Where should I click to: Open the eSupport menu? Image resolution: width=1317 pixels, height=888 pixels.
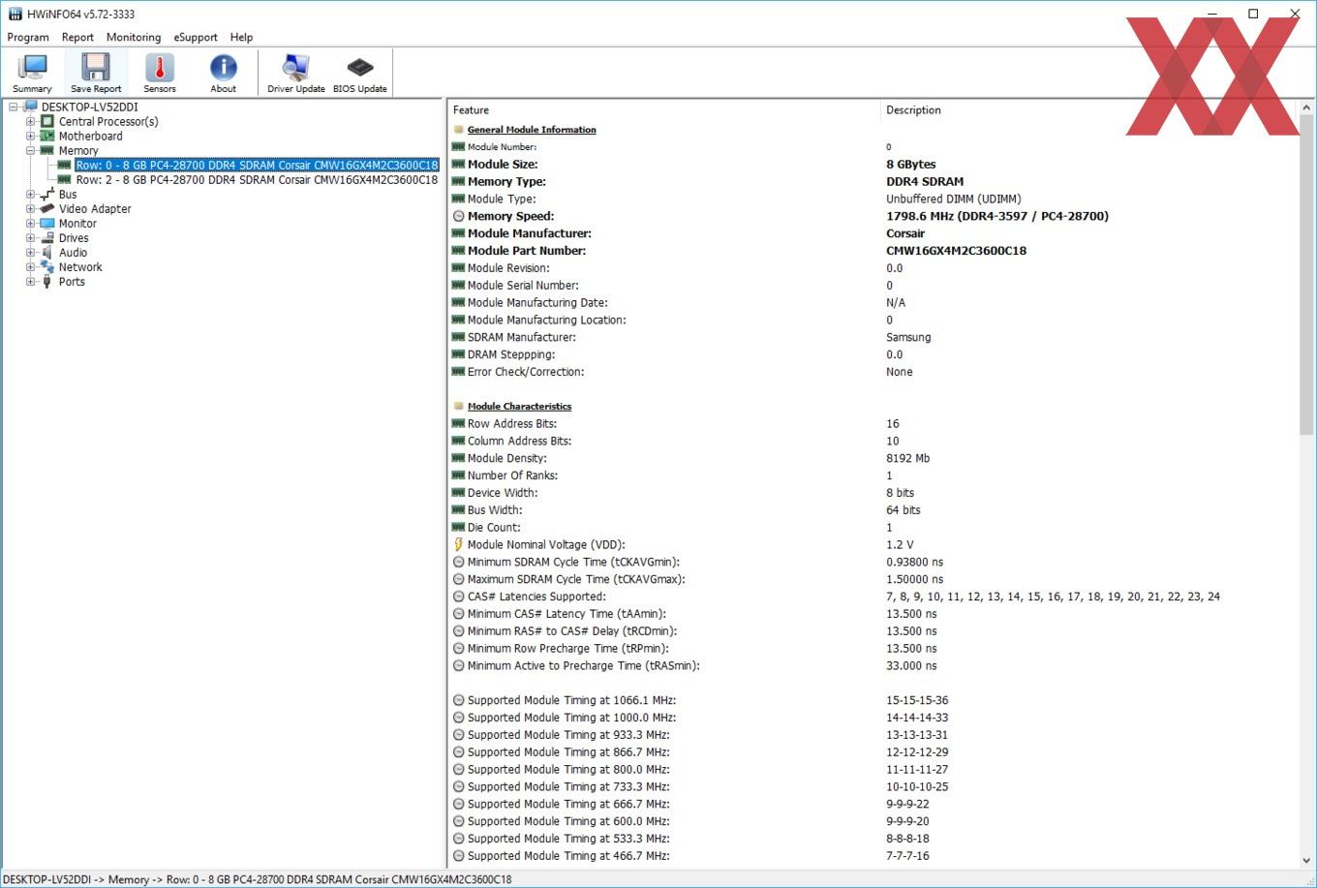(x=196, y=37)
